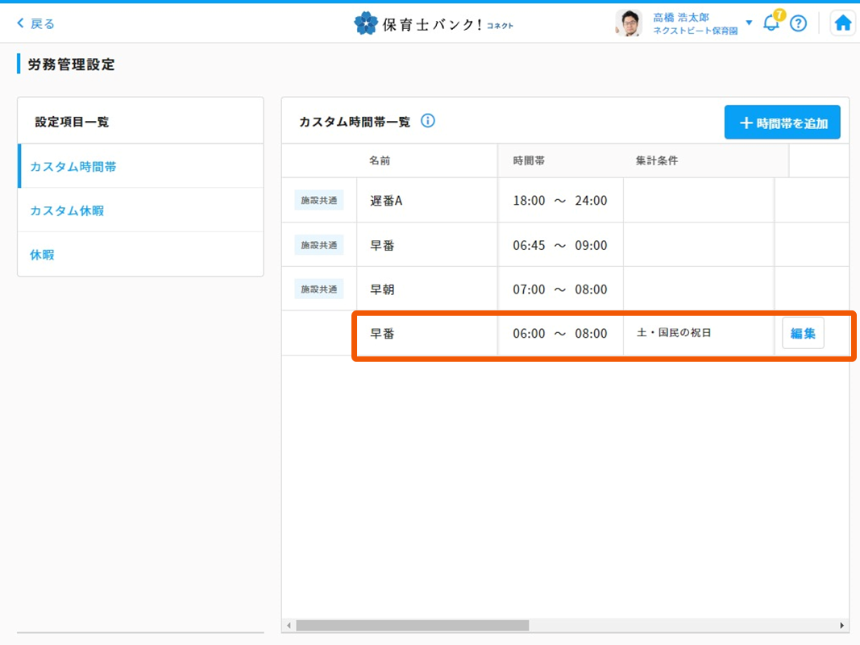860x645 pixels.
Task: Open the カスタム休暇 settings item
Action: (67, 210)
